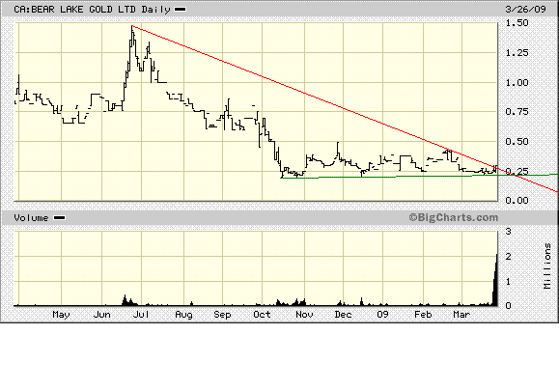Click the 'Dec' month label
559x391 pixels.
click(343, 315)
